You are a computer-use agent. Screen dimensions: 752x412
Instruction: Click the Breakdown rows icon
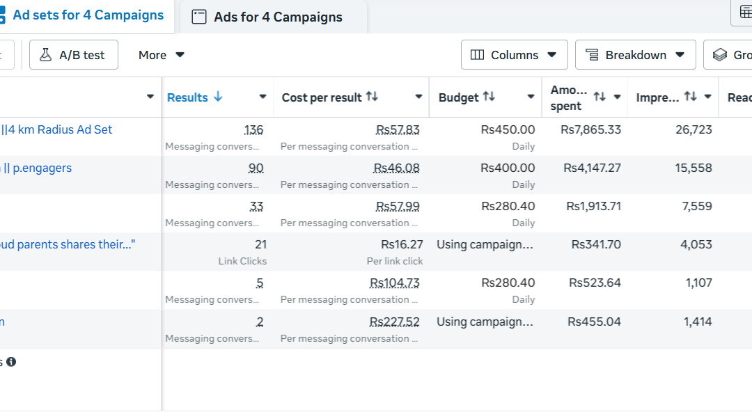(x=593, y=55)
